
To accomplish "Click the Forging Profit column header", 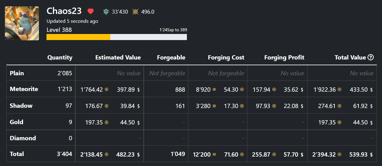I will point(284,57).
